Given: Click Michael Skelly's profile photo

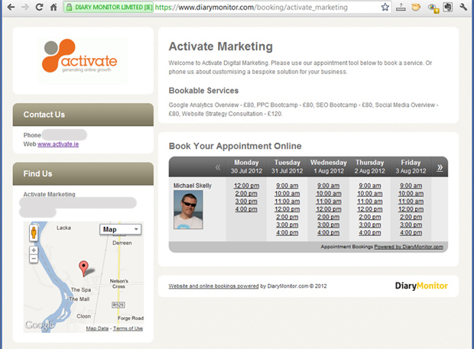Looking at the screenshot, I should (188, 209).
